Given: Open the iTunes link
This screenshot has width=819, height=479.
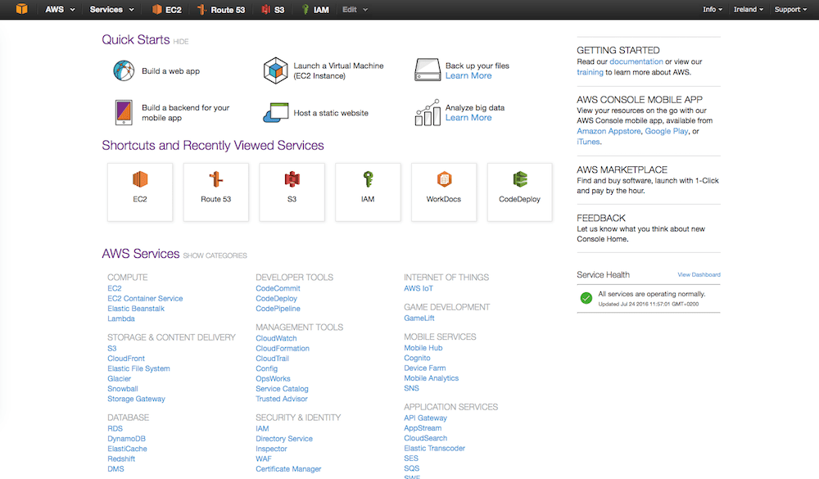Looking at the screenshot, I should tap(588, 142).
